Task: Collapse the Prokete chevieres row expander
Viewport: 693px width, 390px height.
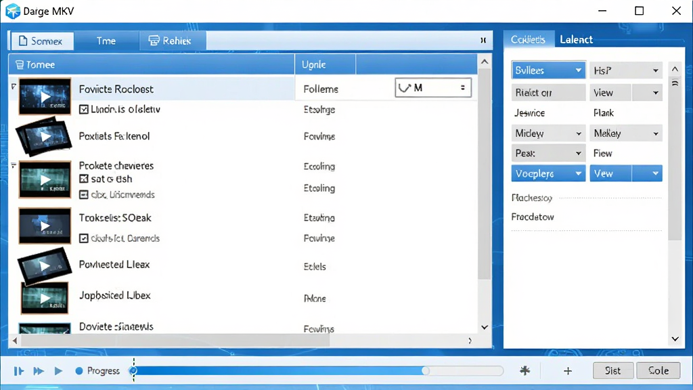Action: point(14,166)
